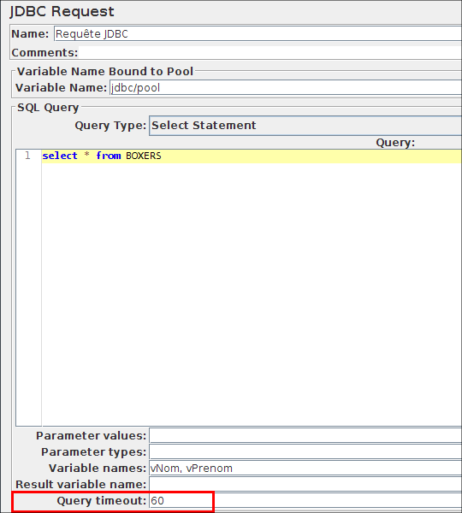The width and height of the screenshot is (462, 513).
Task: Click the Variable names field with vNom, vPrenom
Action: click(305, 468)
